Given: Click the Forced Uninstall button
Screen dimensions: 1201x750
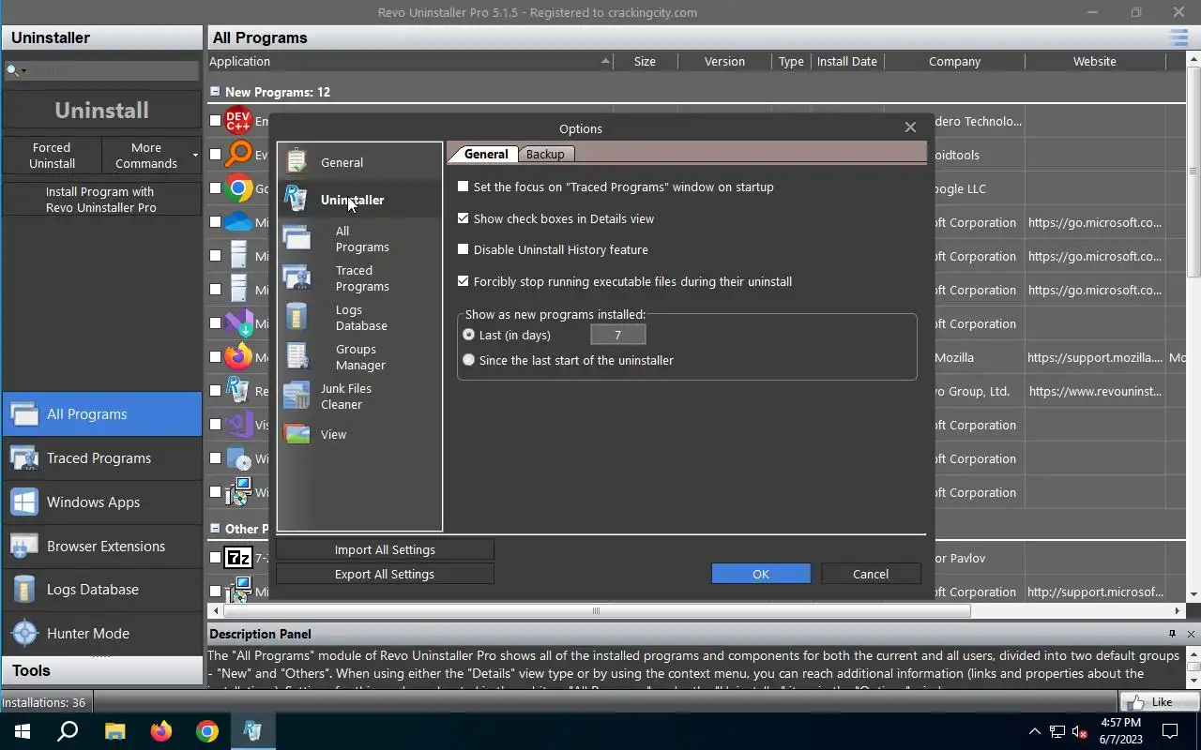Looking at the screenshot, I should [x=52, y=156].
